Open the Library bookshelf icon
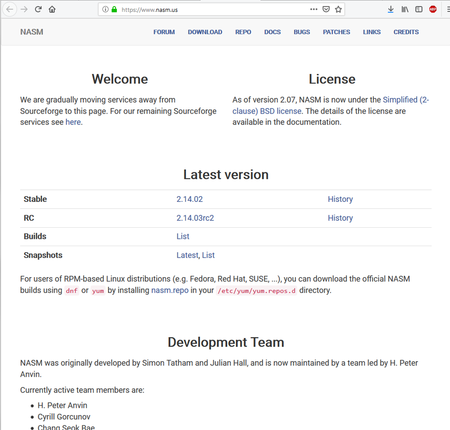Screen dimensions: 450x430 click(405, 10)
